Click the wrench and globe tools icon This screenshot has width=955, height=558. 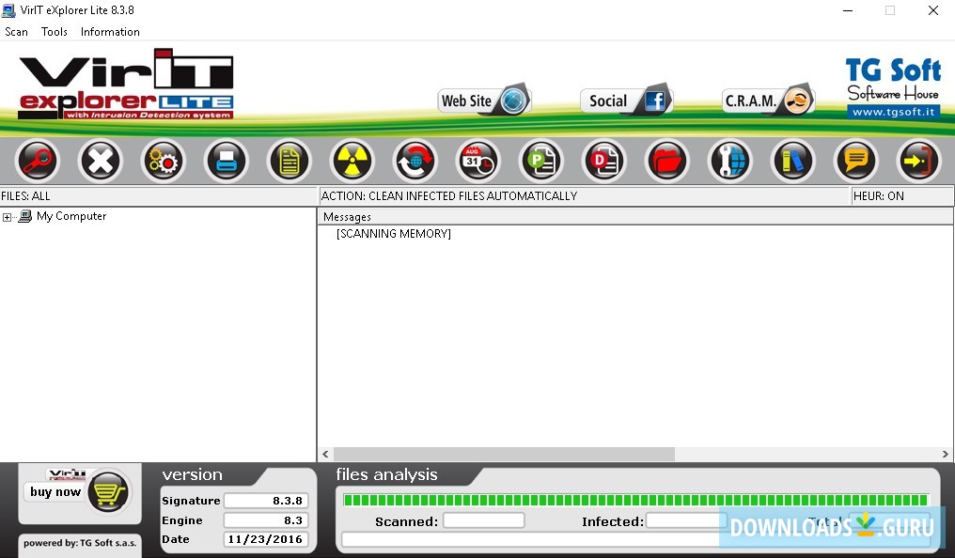coord(730,162)
